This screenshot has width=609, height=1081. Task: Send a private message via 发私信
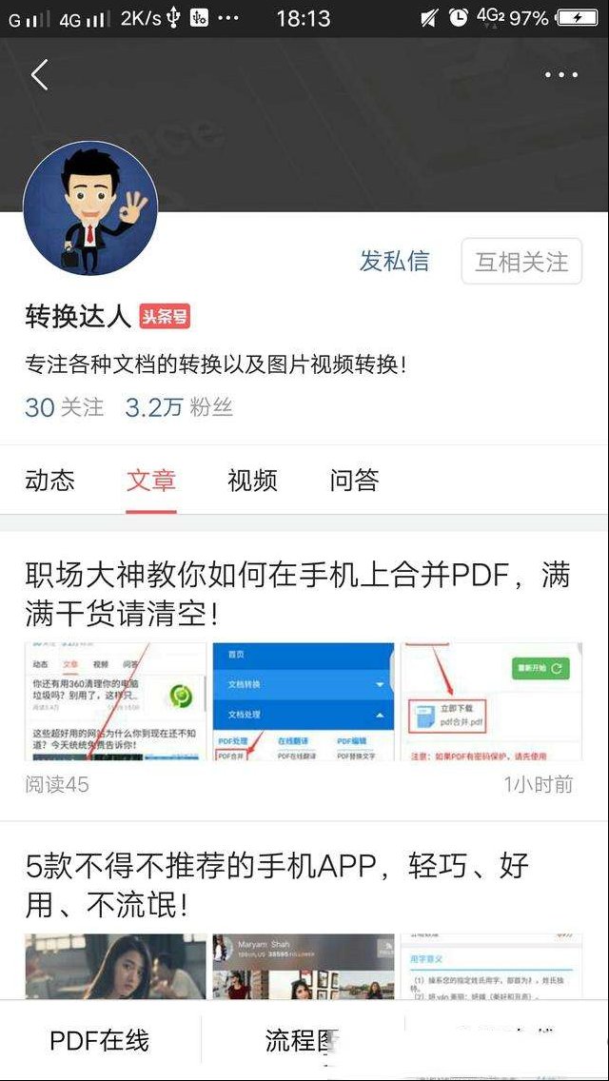click(x=395, y=262)
